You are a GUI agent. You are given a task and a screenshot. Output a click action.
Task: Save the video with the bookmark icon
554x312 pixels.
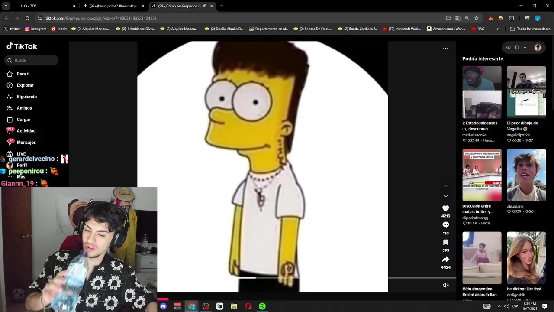445,242
